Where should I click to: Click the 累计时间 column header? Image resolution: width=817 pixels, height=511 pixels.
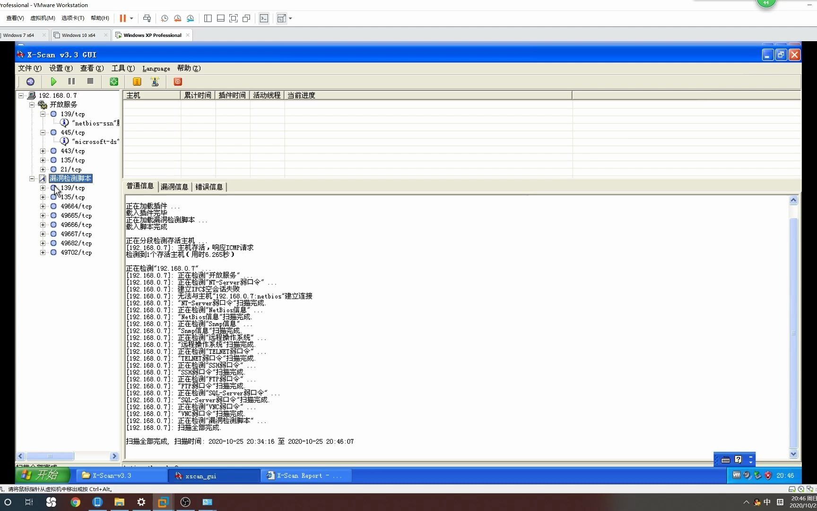(198, 95)
